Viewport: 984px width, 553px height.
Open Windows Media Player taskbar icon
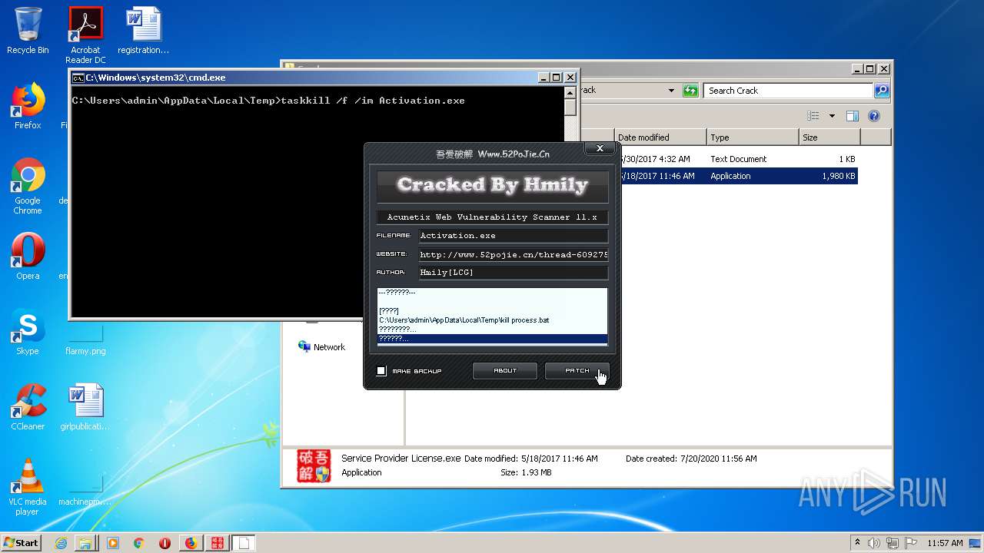pyautogui.click(x=113, y=543)
